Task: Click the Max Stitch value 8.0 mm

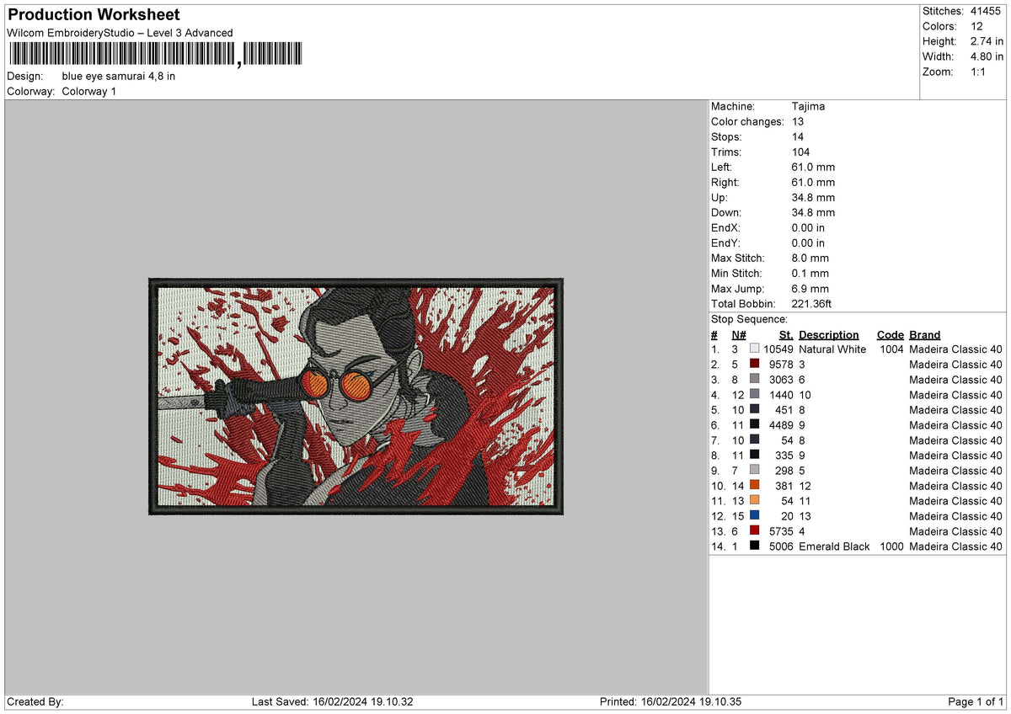Action: pyautogui.click(x=810, y=258)
